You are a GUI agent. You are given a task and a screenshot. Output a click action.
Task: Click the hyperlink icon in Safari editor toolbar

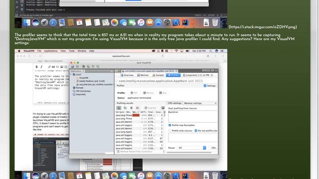click(x=49, y=67)
